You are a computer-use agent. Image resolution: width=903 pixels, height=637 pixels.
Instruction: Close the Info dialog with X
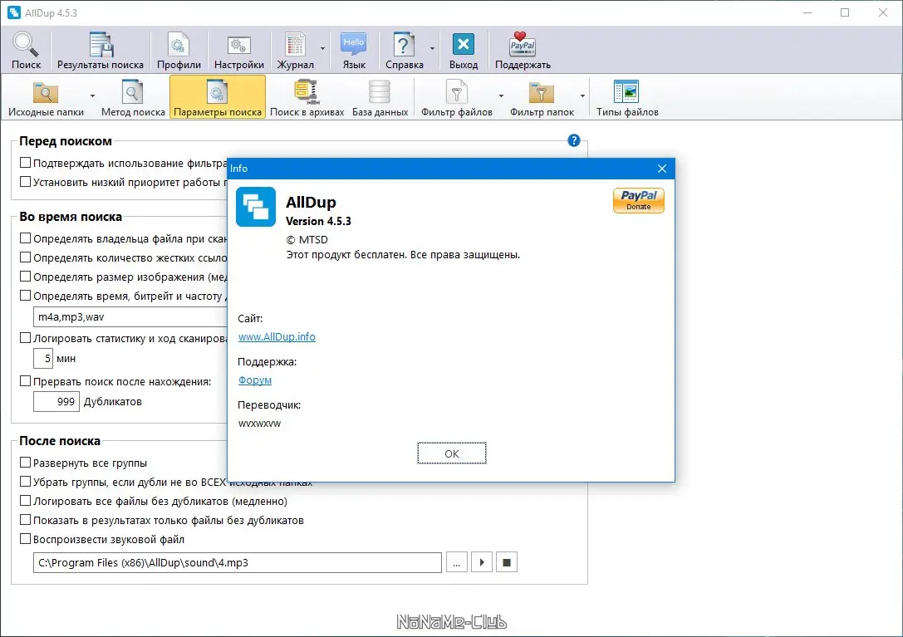point(662,168)
